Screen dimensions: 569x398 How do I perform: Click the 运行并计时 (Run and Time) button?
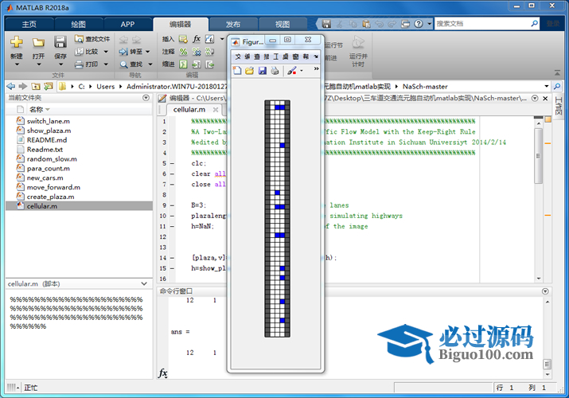(358, 52)
